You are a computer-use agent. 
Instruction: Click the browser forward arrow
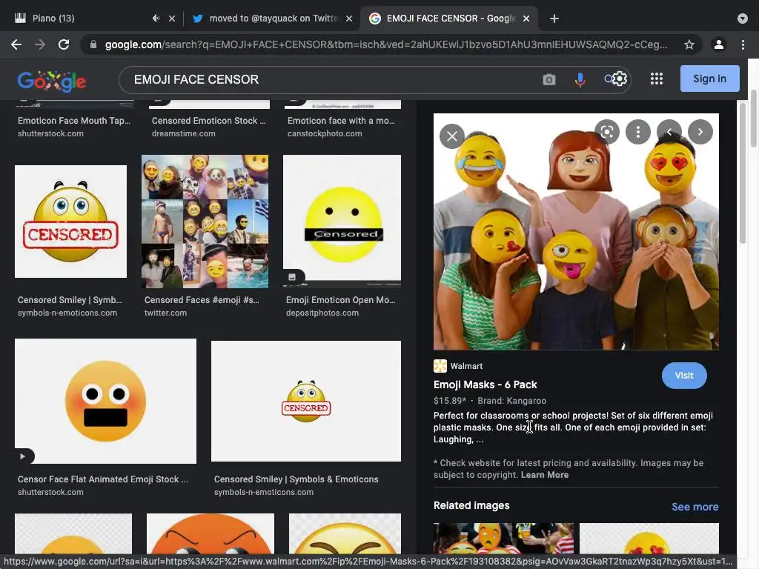40,44
